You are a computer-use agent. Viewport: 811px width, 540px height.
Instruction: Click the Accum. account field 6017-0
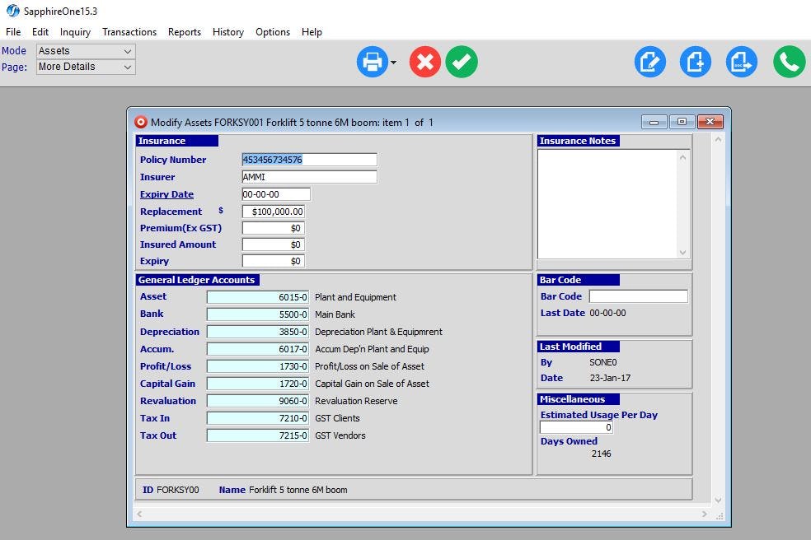click(x=258, y=349)
